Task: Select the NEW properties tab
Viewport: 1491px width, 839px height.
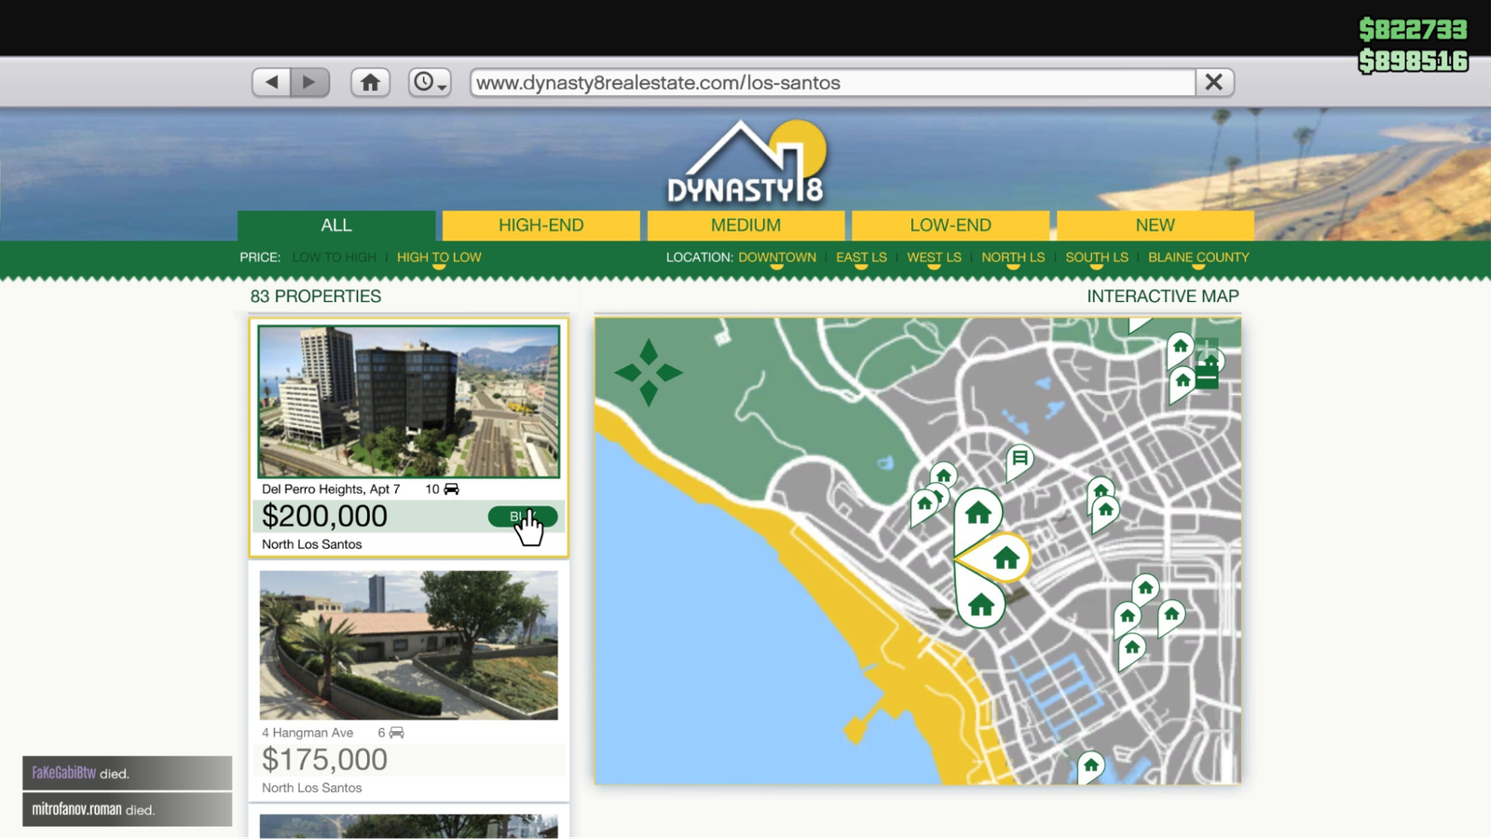Action: pyautogui.click(x=1155, y=225)
